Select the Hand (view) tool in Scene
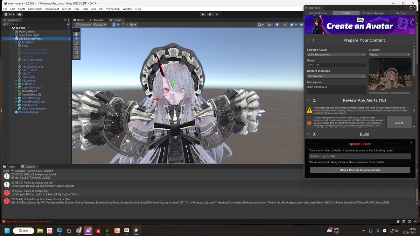Screen dimensions: 420x236 pos(77,34)
